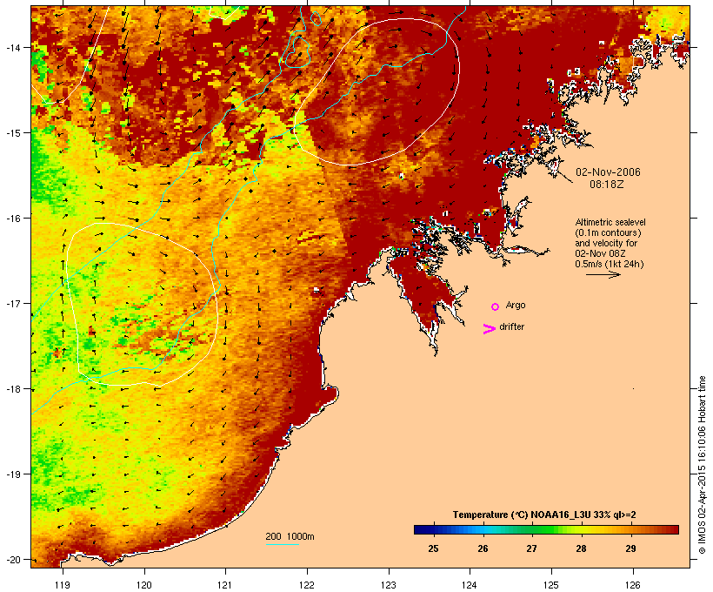
Task: Click the longitude label 119
Action: 63,585
